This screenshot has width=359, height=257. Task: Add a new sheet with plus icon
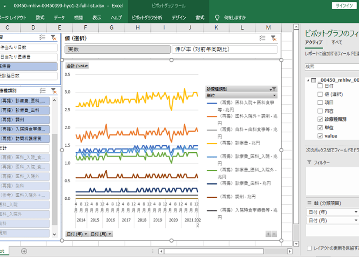pyautogui.click(x=24, y=251)
